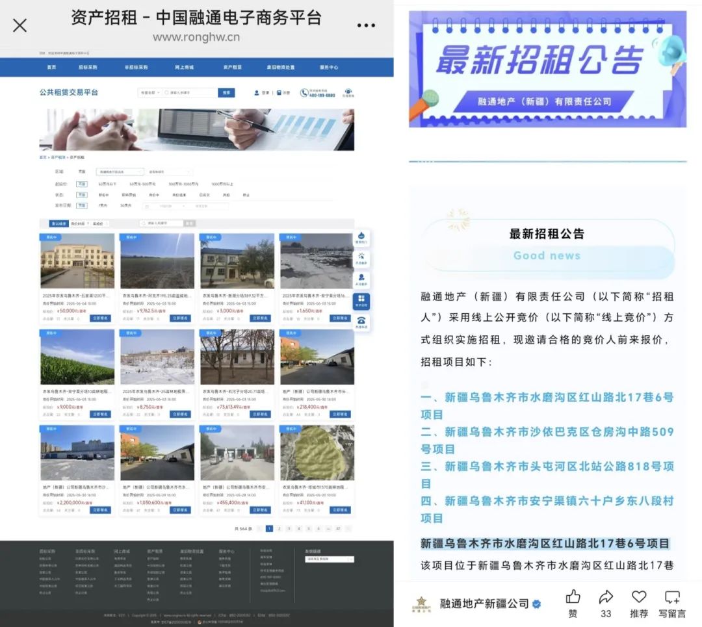Open the 首页 item in blue navigation bar
The image size is (702, 627).
[x=51, y=68]
